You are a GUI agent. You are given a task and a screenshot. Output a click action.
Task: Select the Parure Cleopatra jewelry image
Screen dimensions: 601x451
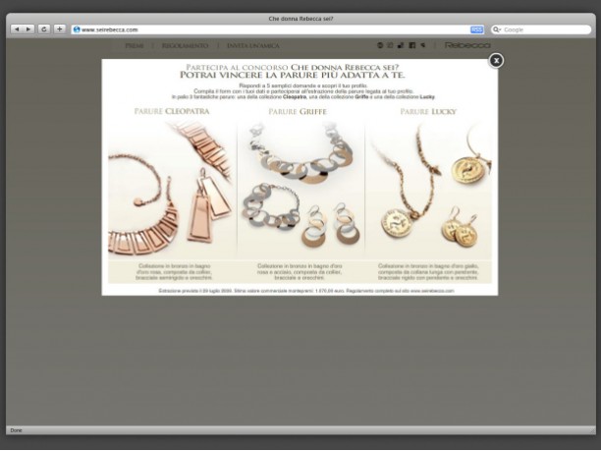point(171,190)
